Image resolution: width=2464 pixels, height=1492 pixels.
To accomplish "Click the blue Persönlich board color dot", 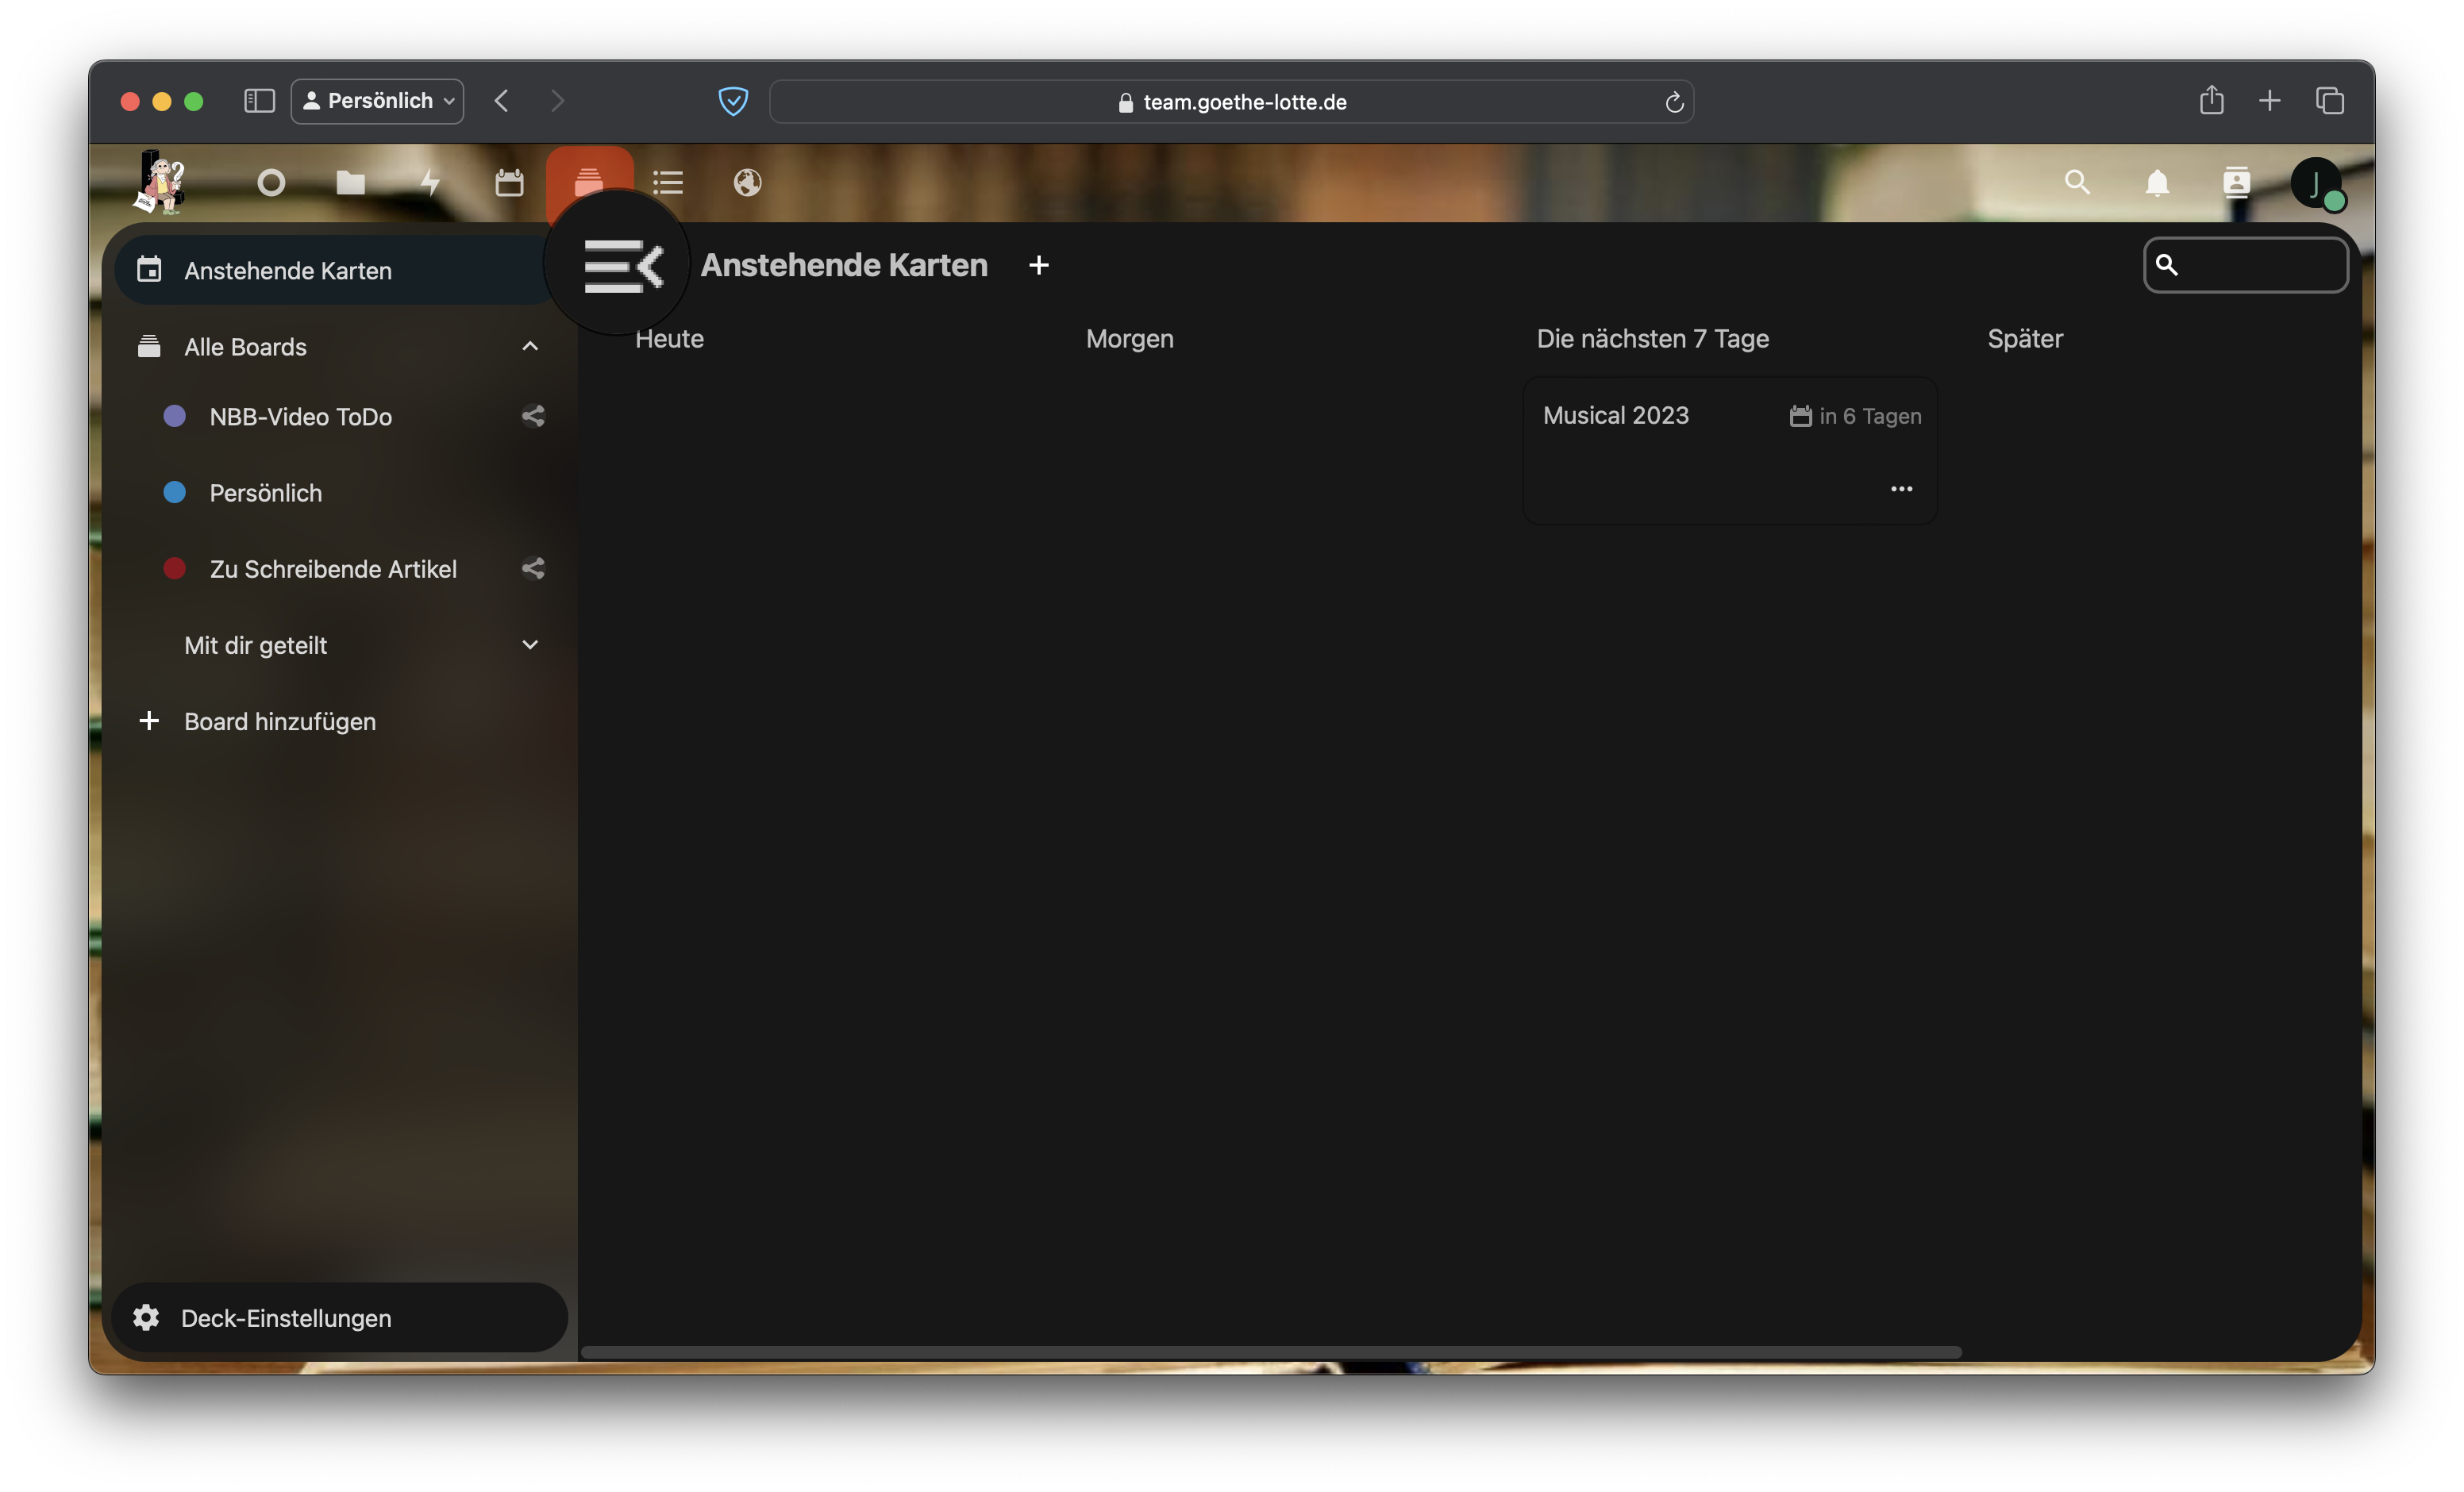I will 175,493.
